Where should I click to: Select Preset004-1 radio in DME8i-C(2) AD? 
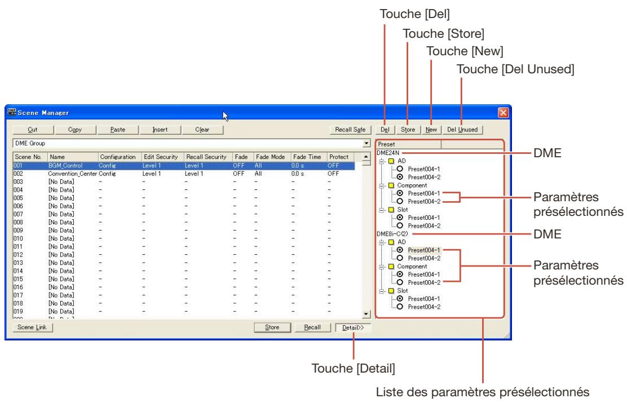[x=399, y=250]
